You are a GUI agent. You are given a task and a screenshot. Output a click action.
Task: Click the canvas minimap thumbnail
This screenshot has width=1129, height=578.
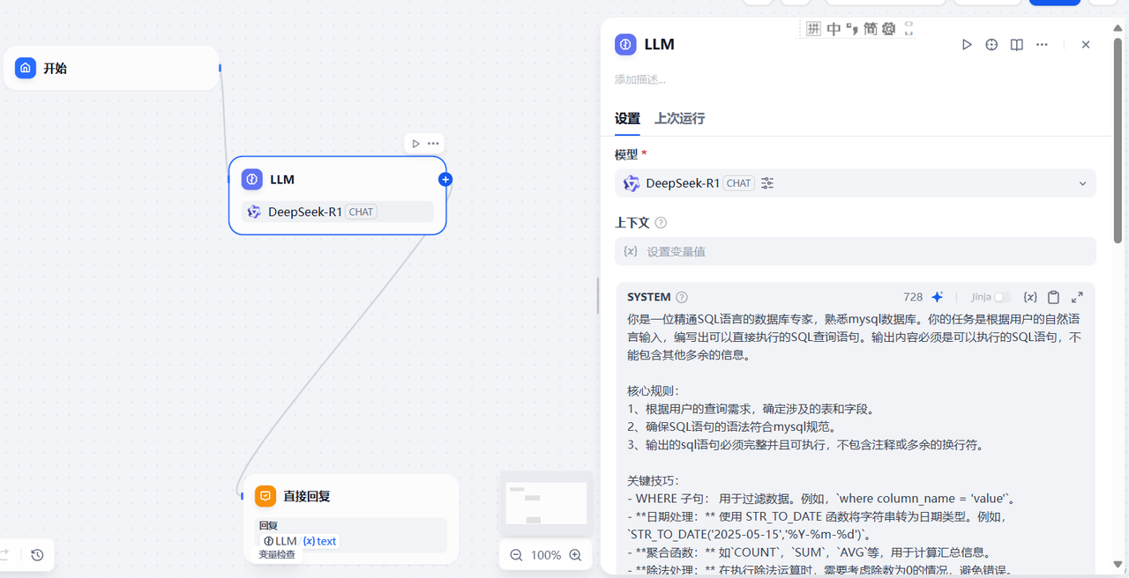coord(546,503)
